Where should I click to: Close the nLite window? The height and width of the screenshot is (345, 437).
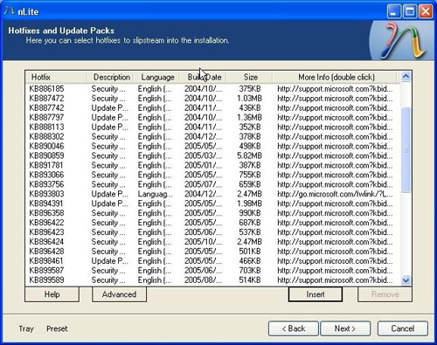point(426,11)
